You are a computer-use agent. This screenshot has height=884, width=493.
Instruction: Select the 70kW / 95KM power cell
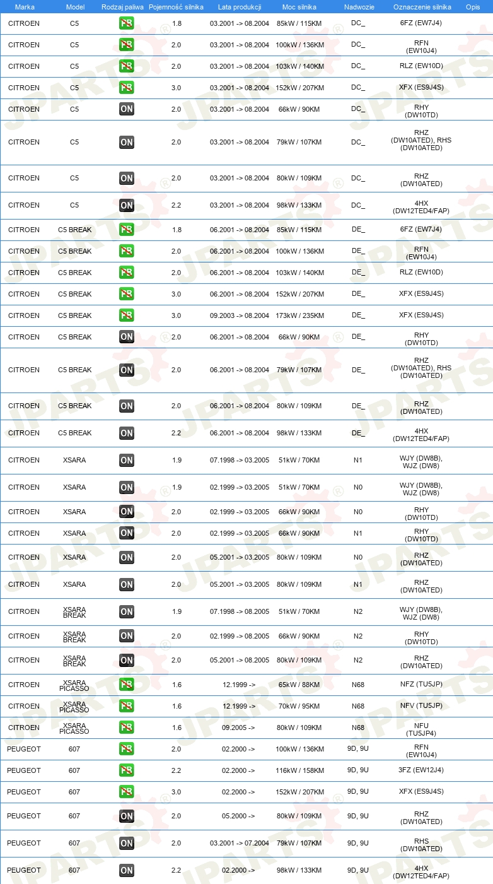pos(299,706)
